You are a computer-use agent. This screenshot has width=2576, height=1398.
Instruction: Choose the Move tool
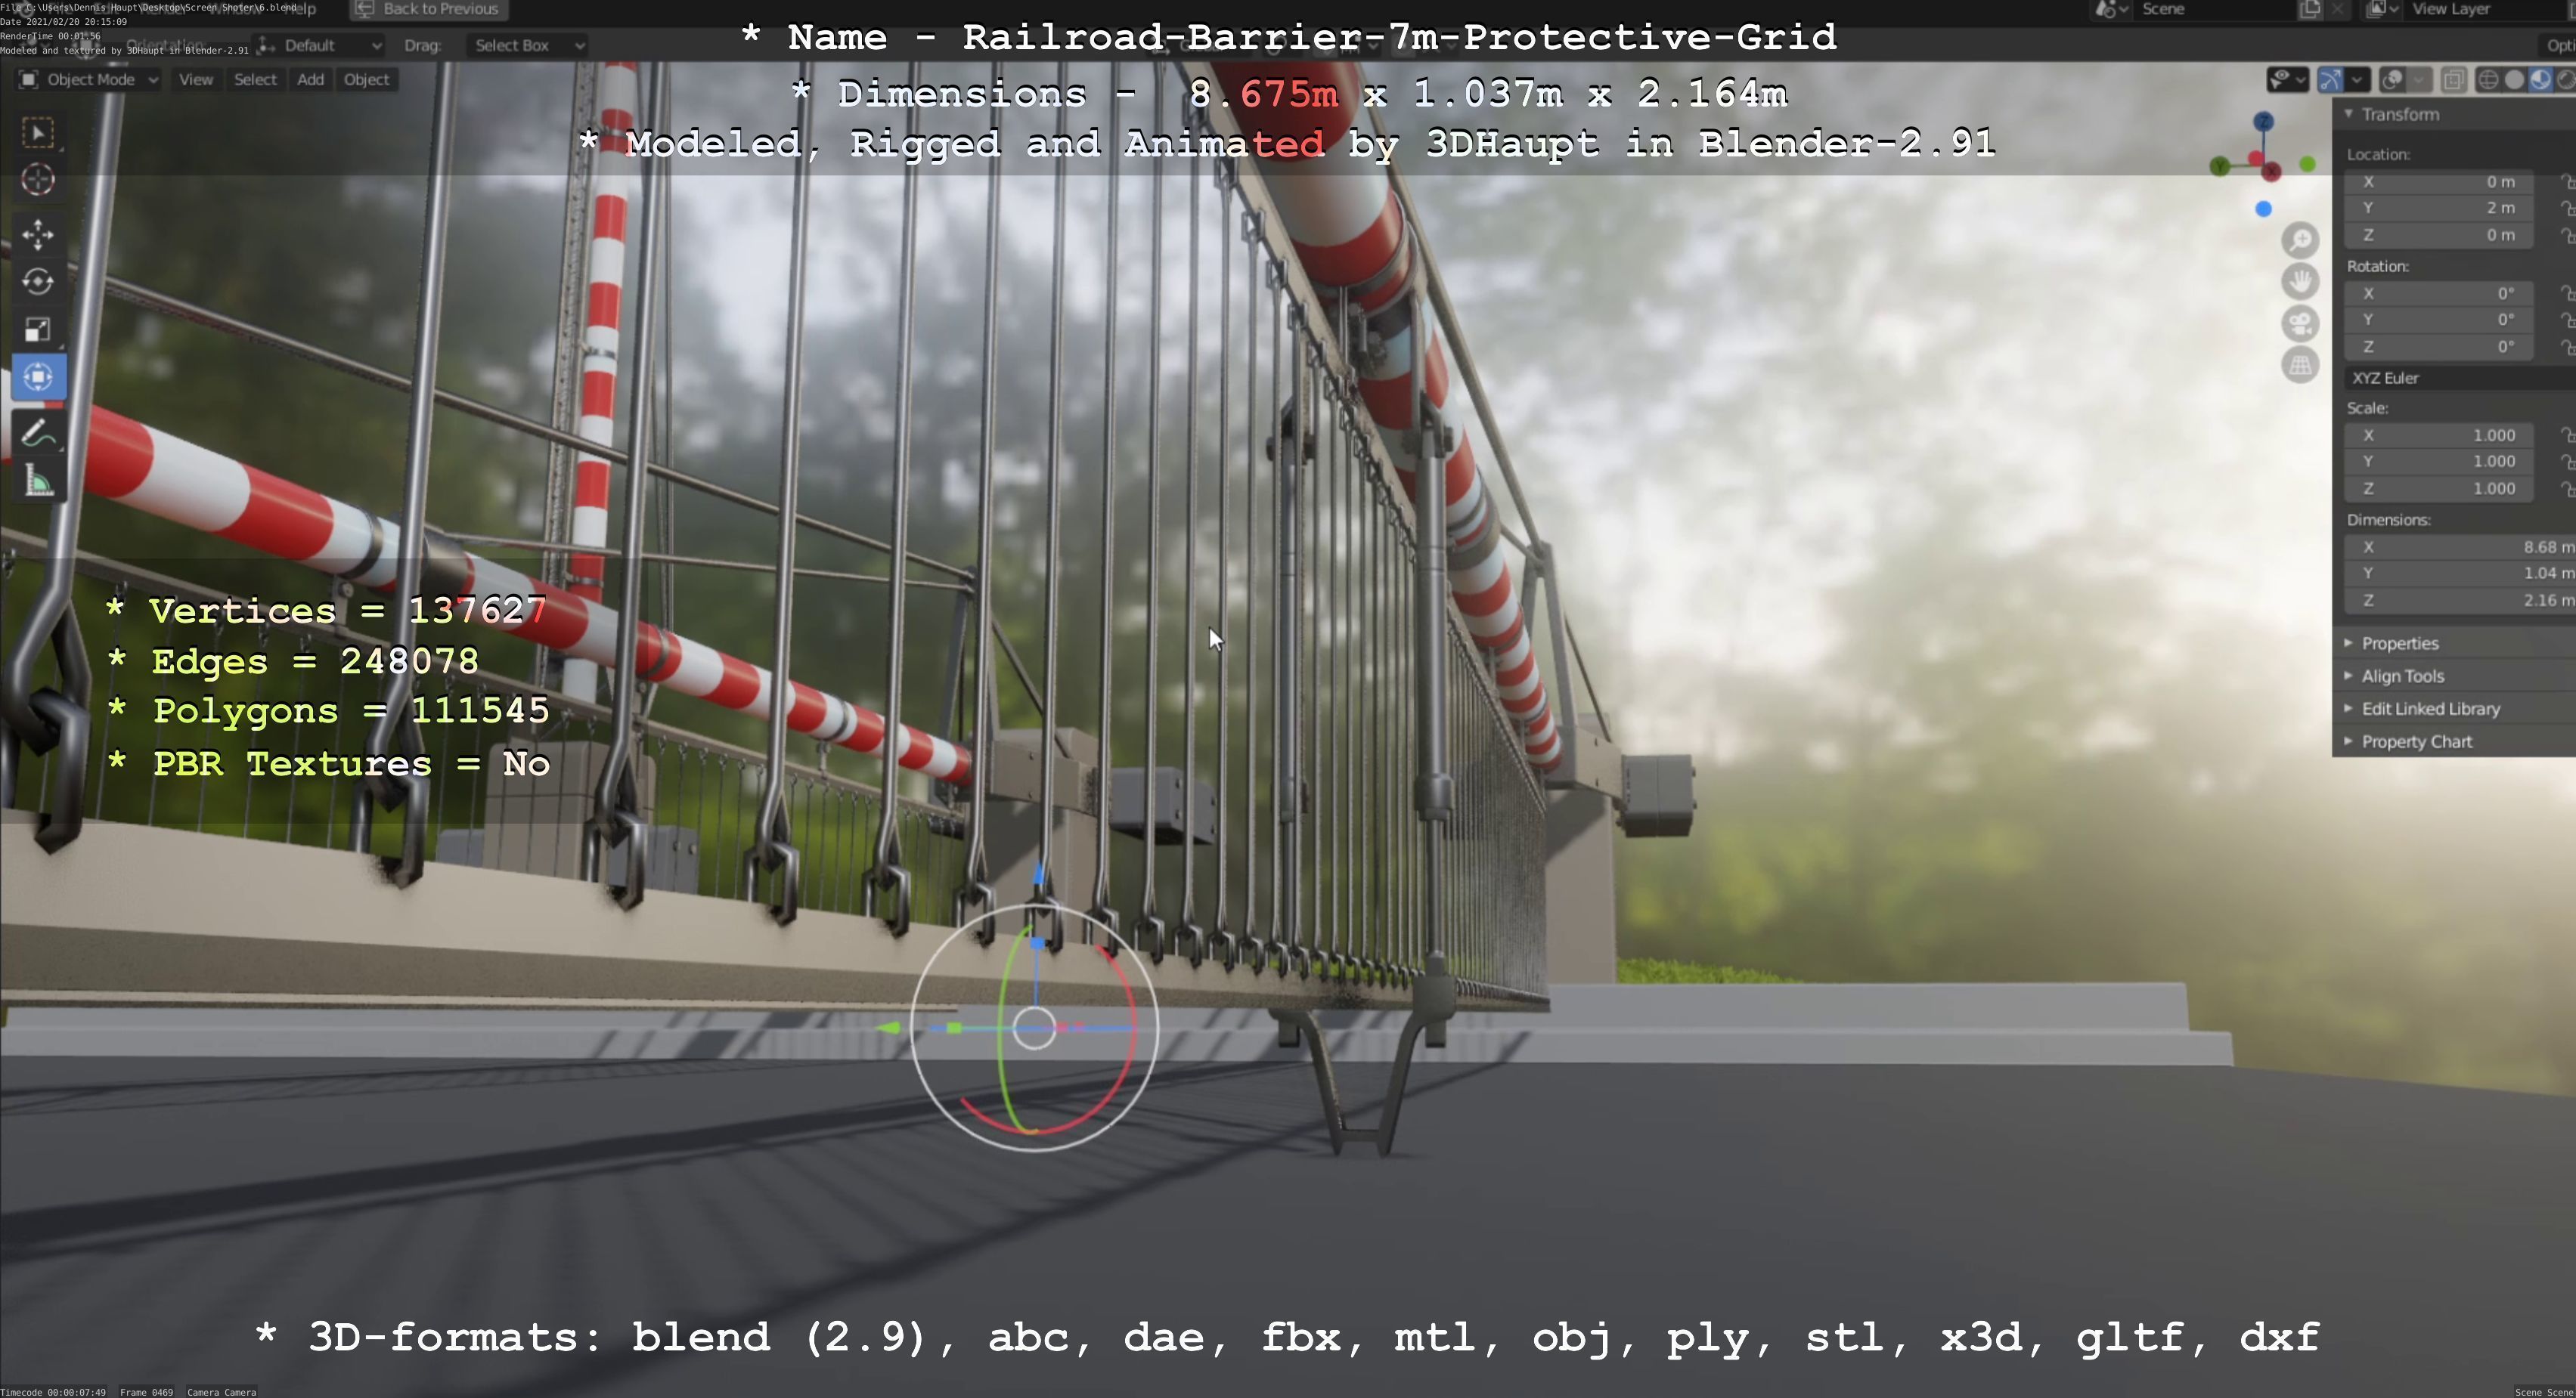[38, 235]
